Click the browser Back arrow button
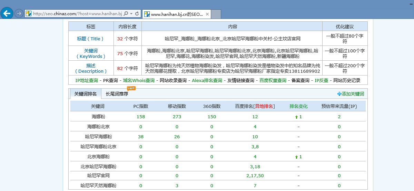 click(x=7, y=13)
